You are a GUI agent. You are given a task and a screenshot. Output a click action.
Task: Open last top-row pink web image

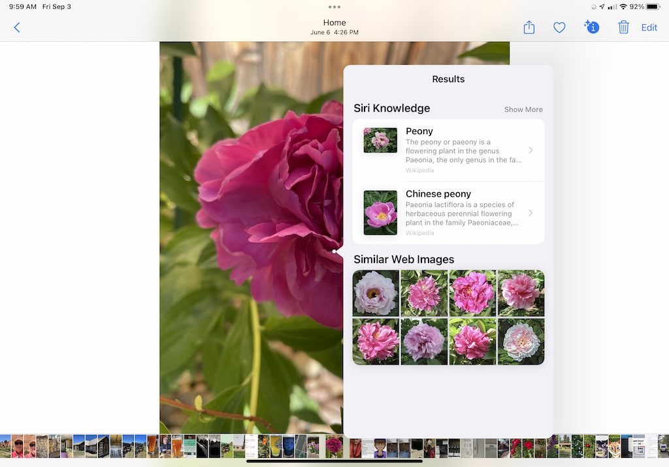pos(521,293)
